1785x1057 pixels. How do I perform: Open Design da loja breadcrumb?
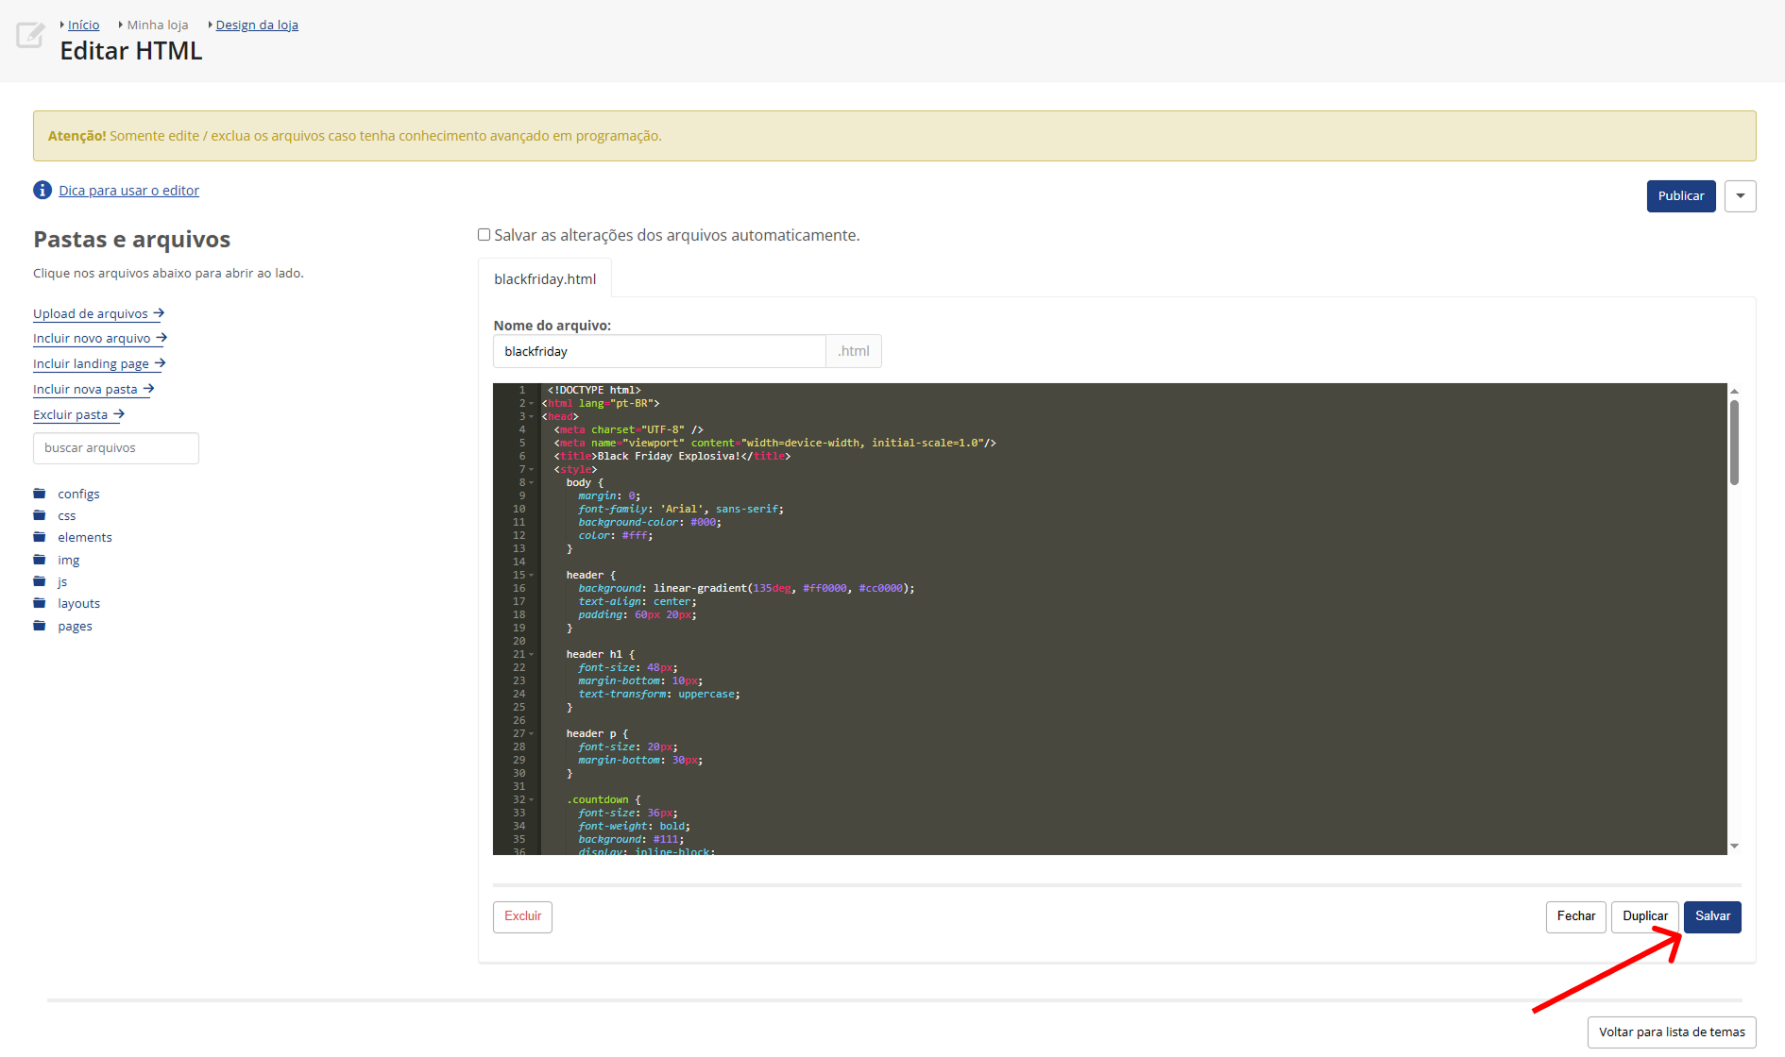[257, 25]
